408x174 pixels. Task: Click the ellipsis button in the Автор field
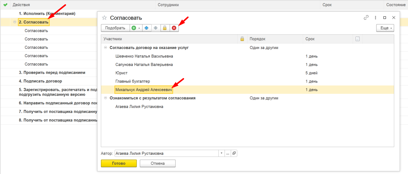(228, 153)
